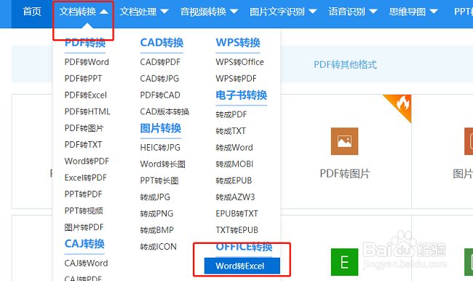This screenshot has height=281, width=473.
Task: Choose PDF转Excel menu entry
Action: tap(86, 95)
